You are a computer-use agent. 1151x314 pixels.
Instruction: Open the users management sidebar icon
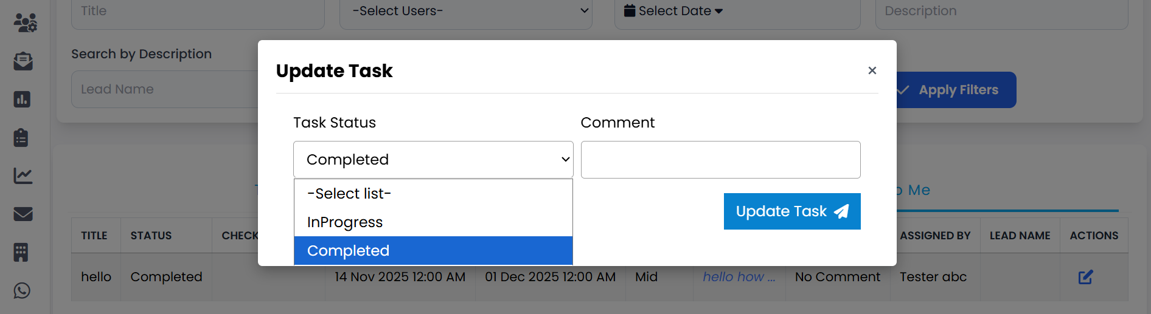[x=25, y=23]
